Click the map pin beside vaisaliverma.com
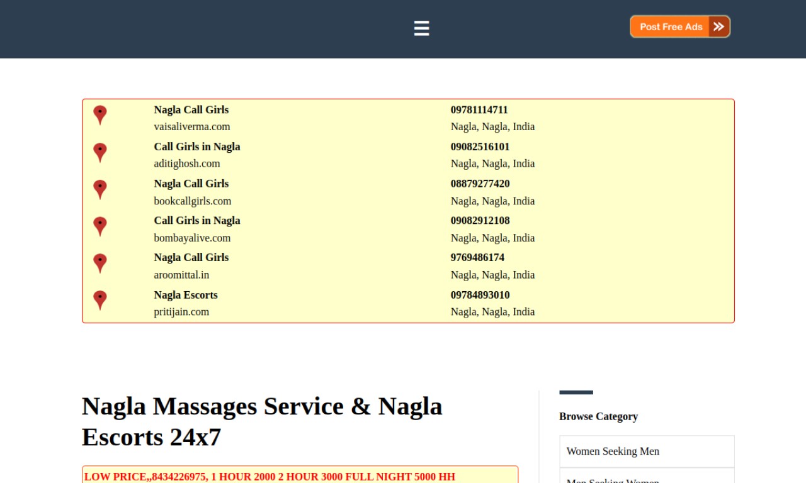This screenshot has width=806, height=483. [x=99, y=115]
